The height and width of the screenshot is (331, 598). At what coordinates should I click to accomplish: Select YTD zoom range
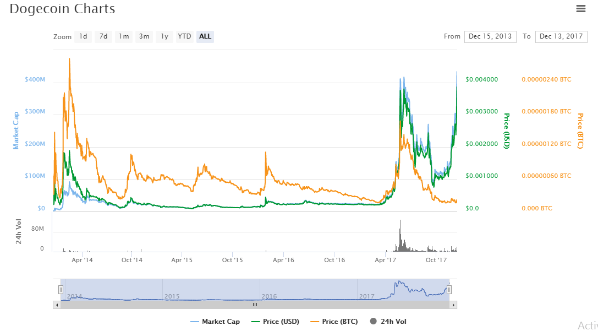(x=184, y=37)
